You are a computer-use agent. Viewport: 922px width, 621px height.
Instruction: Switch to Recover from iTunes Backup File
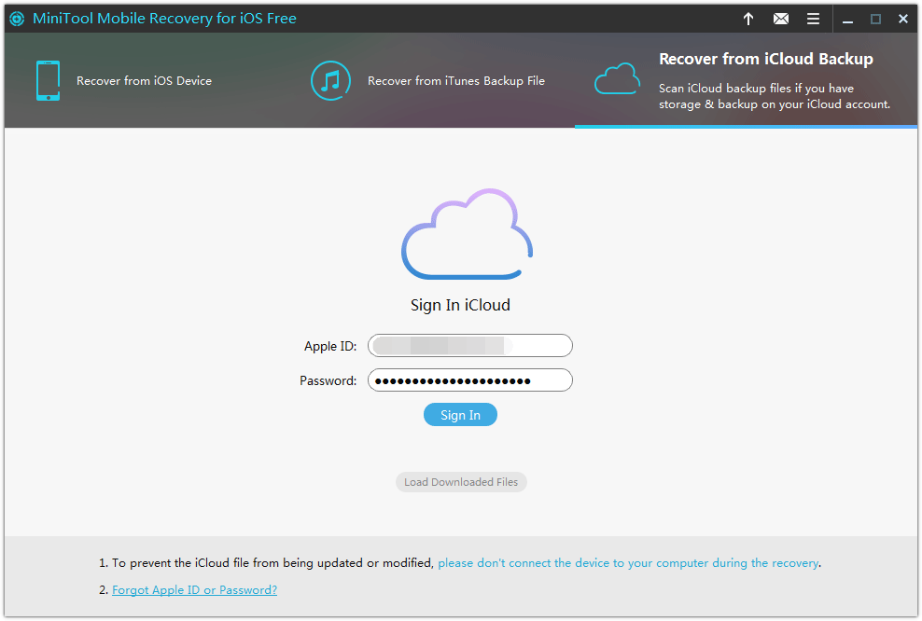click(457, 80)
